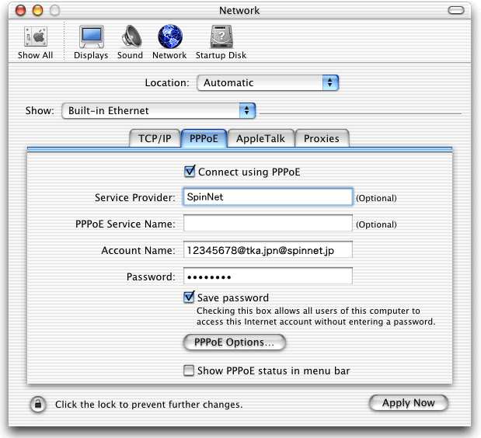
Task: Click the red close window button
Action: click(x=21, y=10)
